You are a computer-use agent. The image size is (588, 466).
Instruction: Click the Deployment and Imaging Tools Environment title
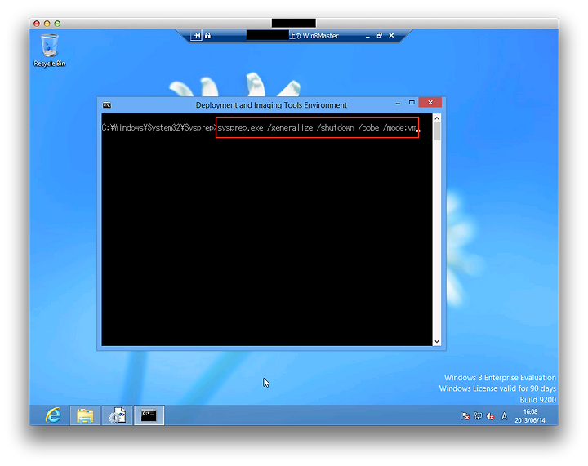271,105
